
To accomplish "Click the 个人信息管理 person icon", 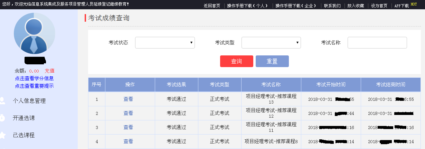I will click(x=2, y=101).
